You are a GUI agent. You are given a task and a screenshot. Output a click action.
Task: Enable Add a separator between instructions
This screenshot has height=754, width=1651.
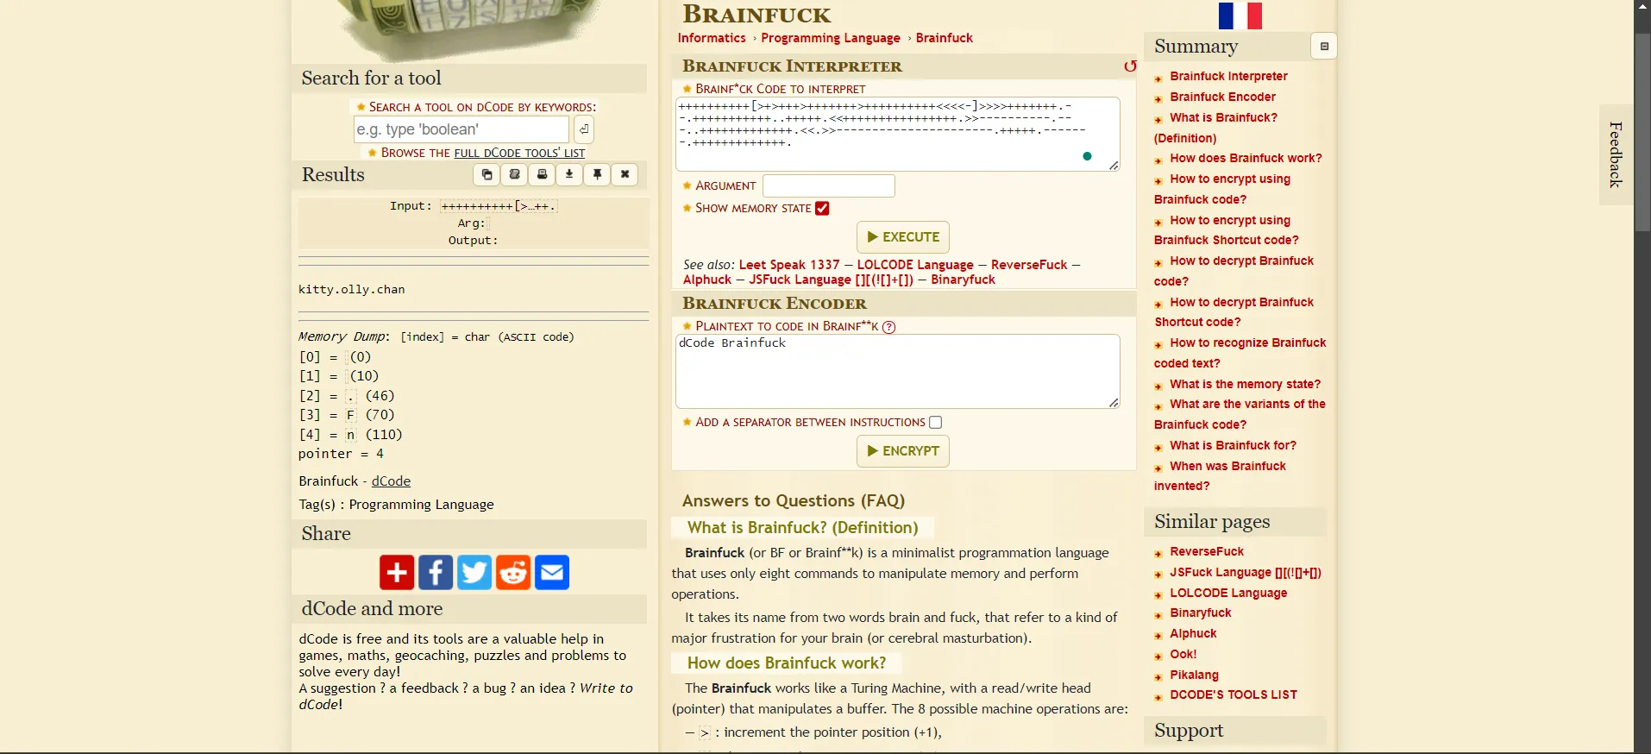(936, 423)
